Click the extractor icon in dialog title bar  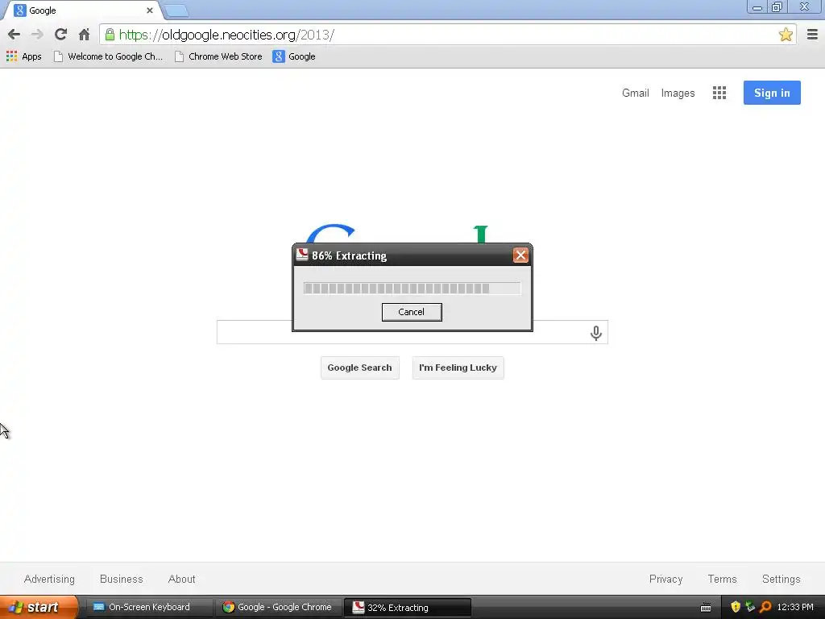pyautogui.click(x=302, y=255)
